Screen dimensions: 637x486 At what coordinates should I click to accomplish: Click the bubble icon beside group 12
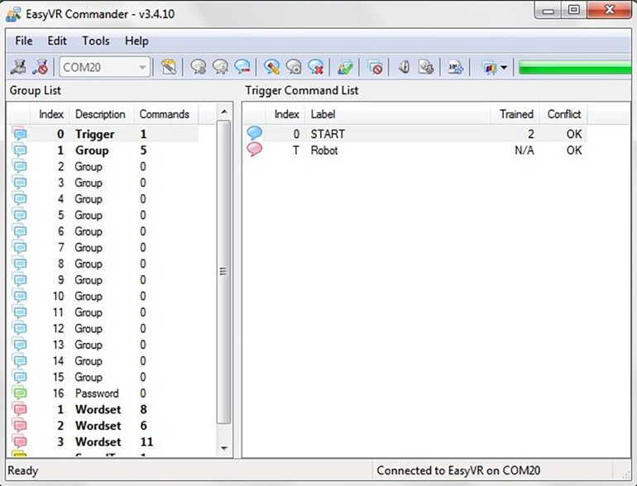click(x=20, y=328)
